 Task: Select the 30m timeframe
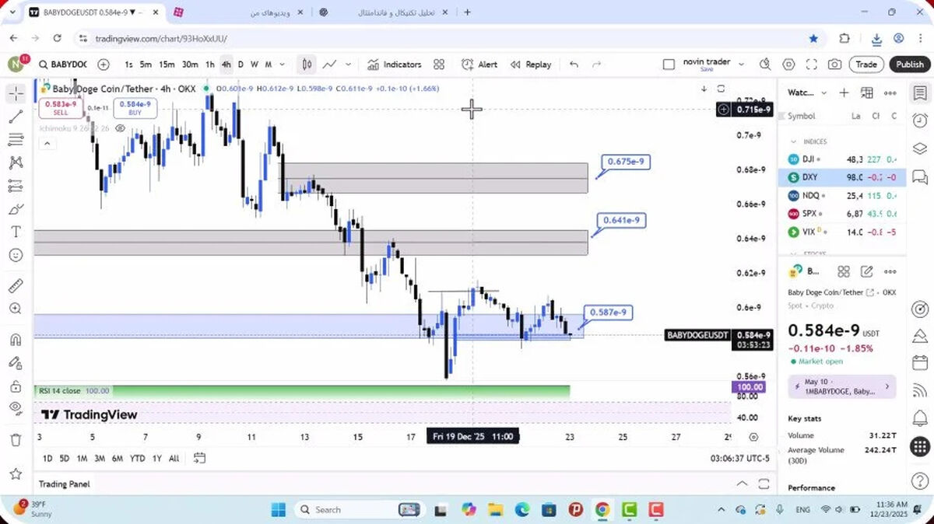(190, 65)
